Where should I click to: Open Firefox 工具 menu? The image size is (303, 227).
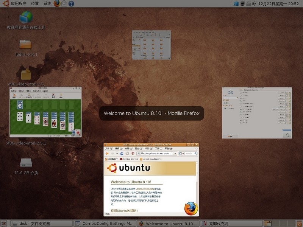tap(158, 148)
